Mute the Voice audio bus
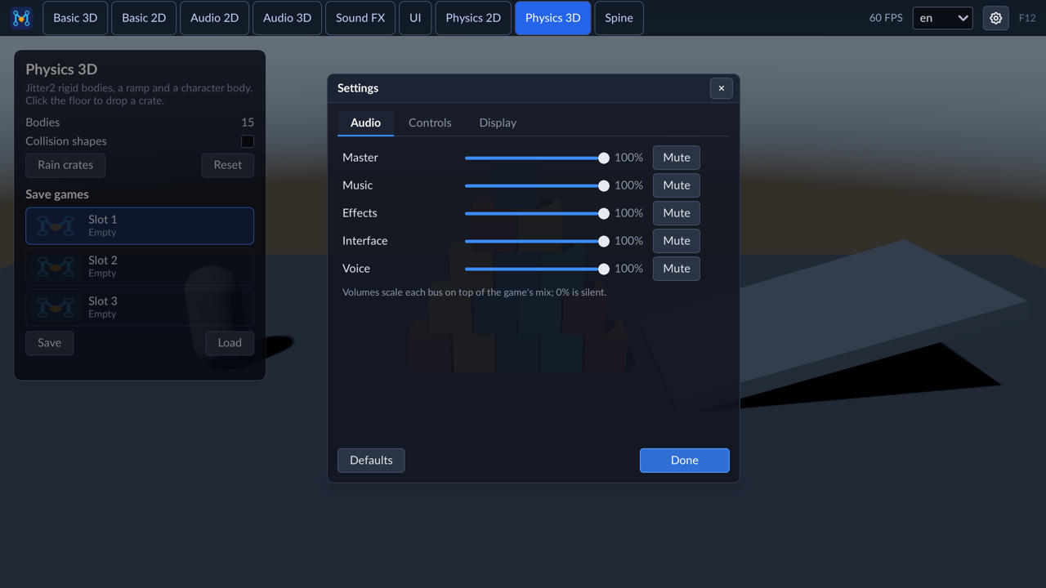Image resolution: width=1046 pixels, height=588 pixels. 676,269
